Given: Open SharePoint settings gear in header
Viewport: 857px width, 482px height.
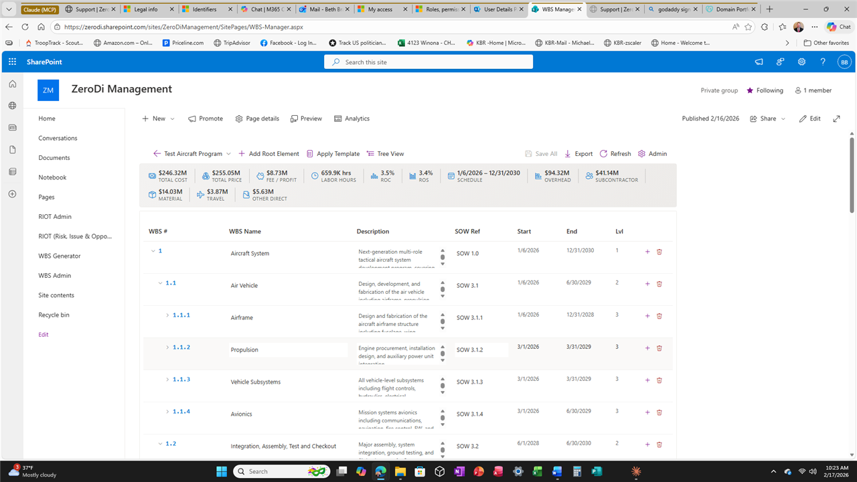Looking at the screenshot, I should [801, 62].
